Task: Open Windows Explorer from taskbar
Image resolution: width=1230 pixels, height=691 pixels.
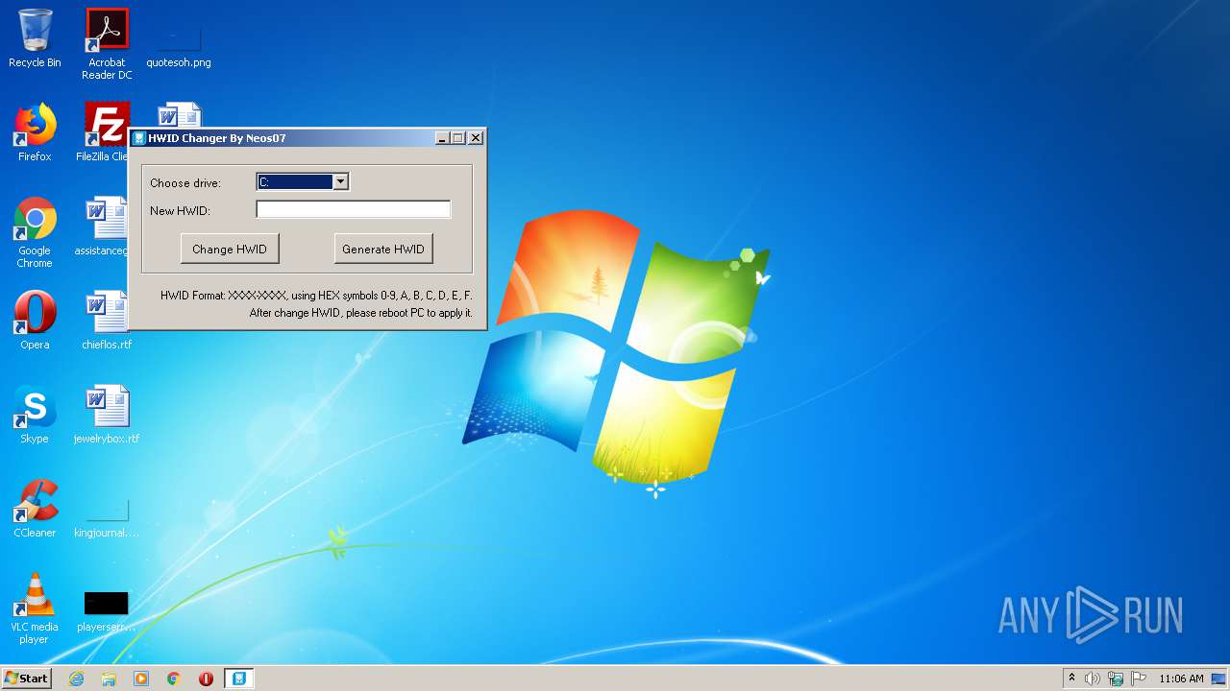Action: tap(109, 679)
